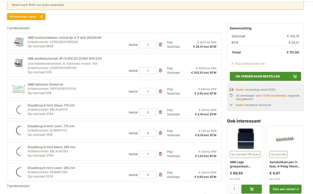
Task: Click article number 2CSR256140R1165
Action: [x=63, y=68]
